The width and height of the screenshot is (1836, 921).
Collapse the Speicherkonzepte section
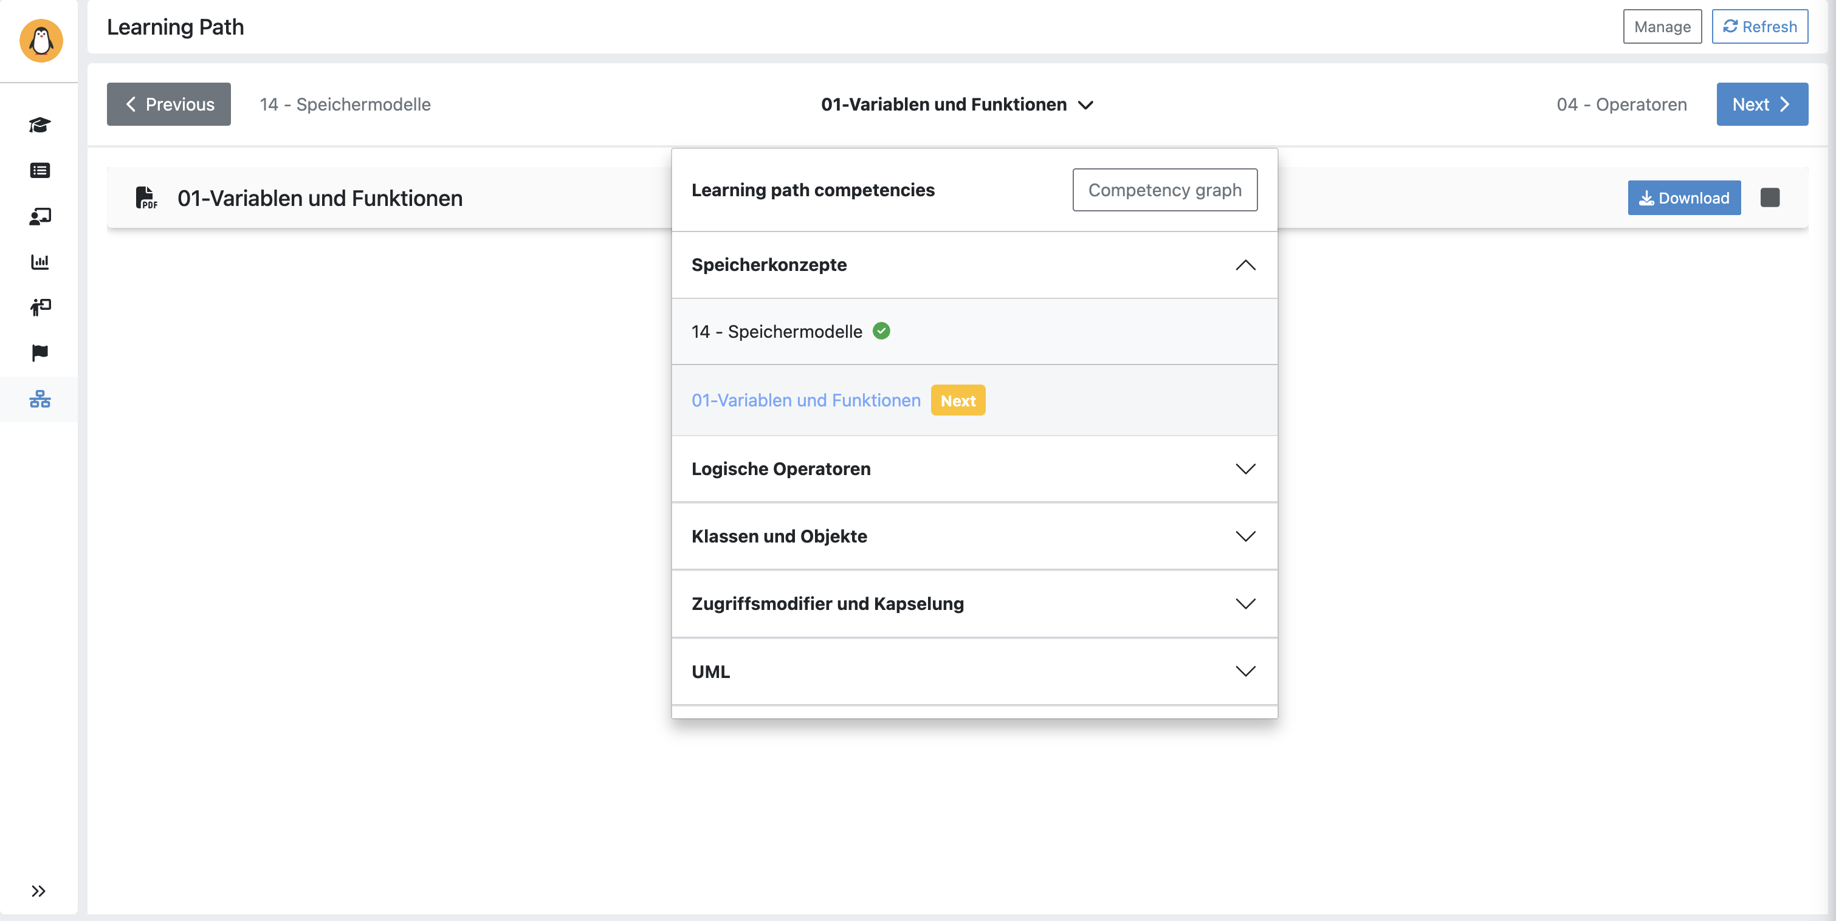tap(1245, 265)
